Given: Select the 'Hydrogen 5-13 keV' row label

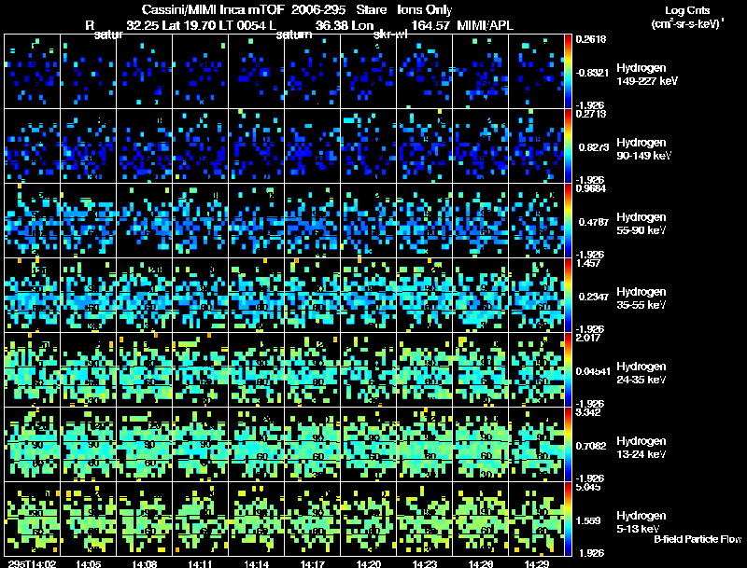Looking at the screenshot, I should [x=641, y=522].
